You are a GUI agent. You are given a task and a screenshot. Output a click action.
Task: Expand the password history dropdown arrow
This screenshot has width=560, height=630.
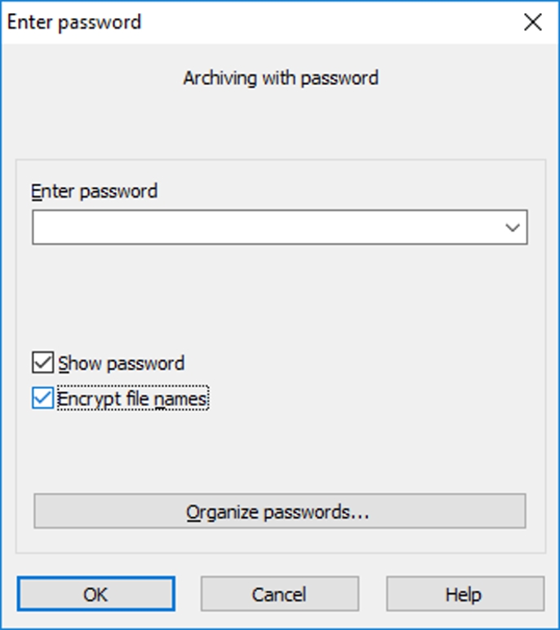[x=513, y=227]
